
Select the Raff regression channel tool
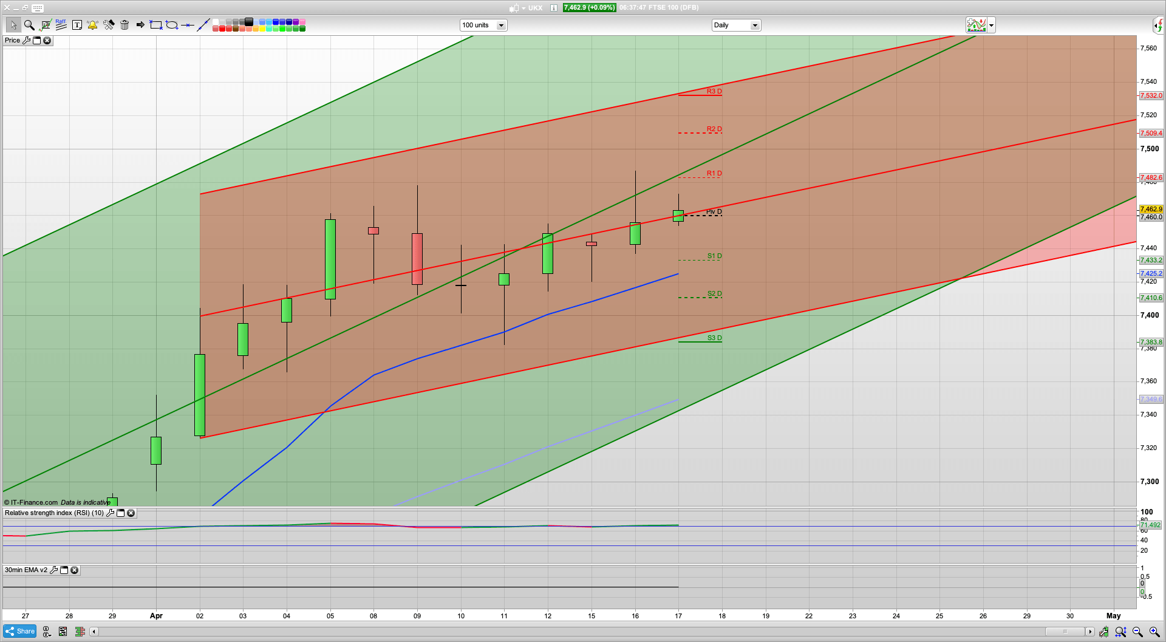tap(61, 25)
